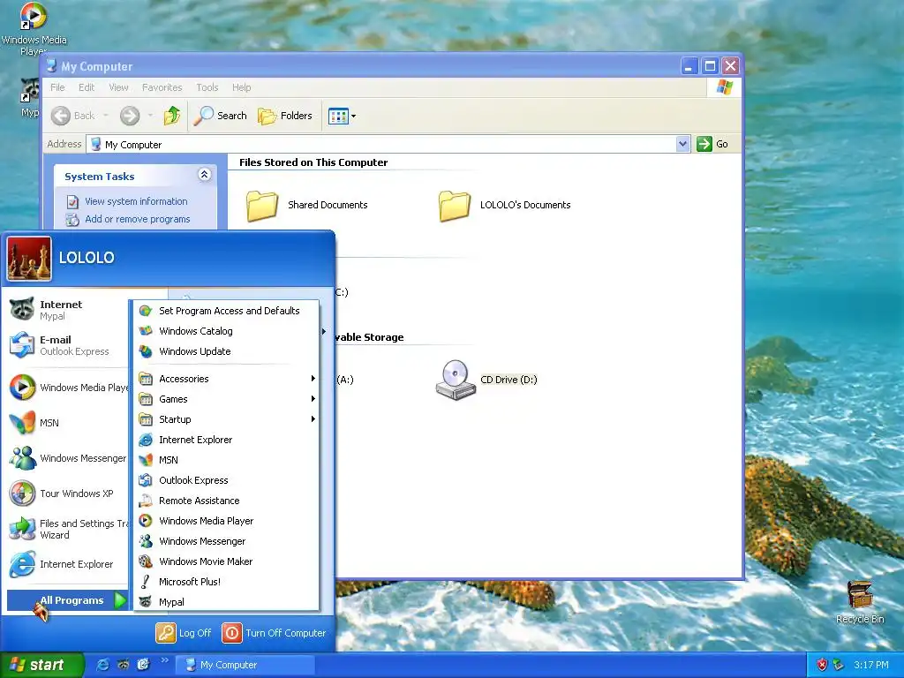Select My Computer taskbar button
The height and width of the screenshot is (678, 904).
point(245,665)
